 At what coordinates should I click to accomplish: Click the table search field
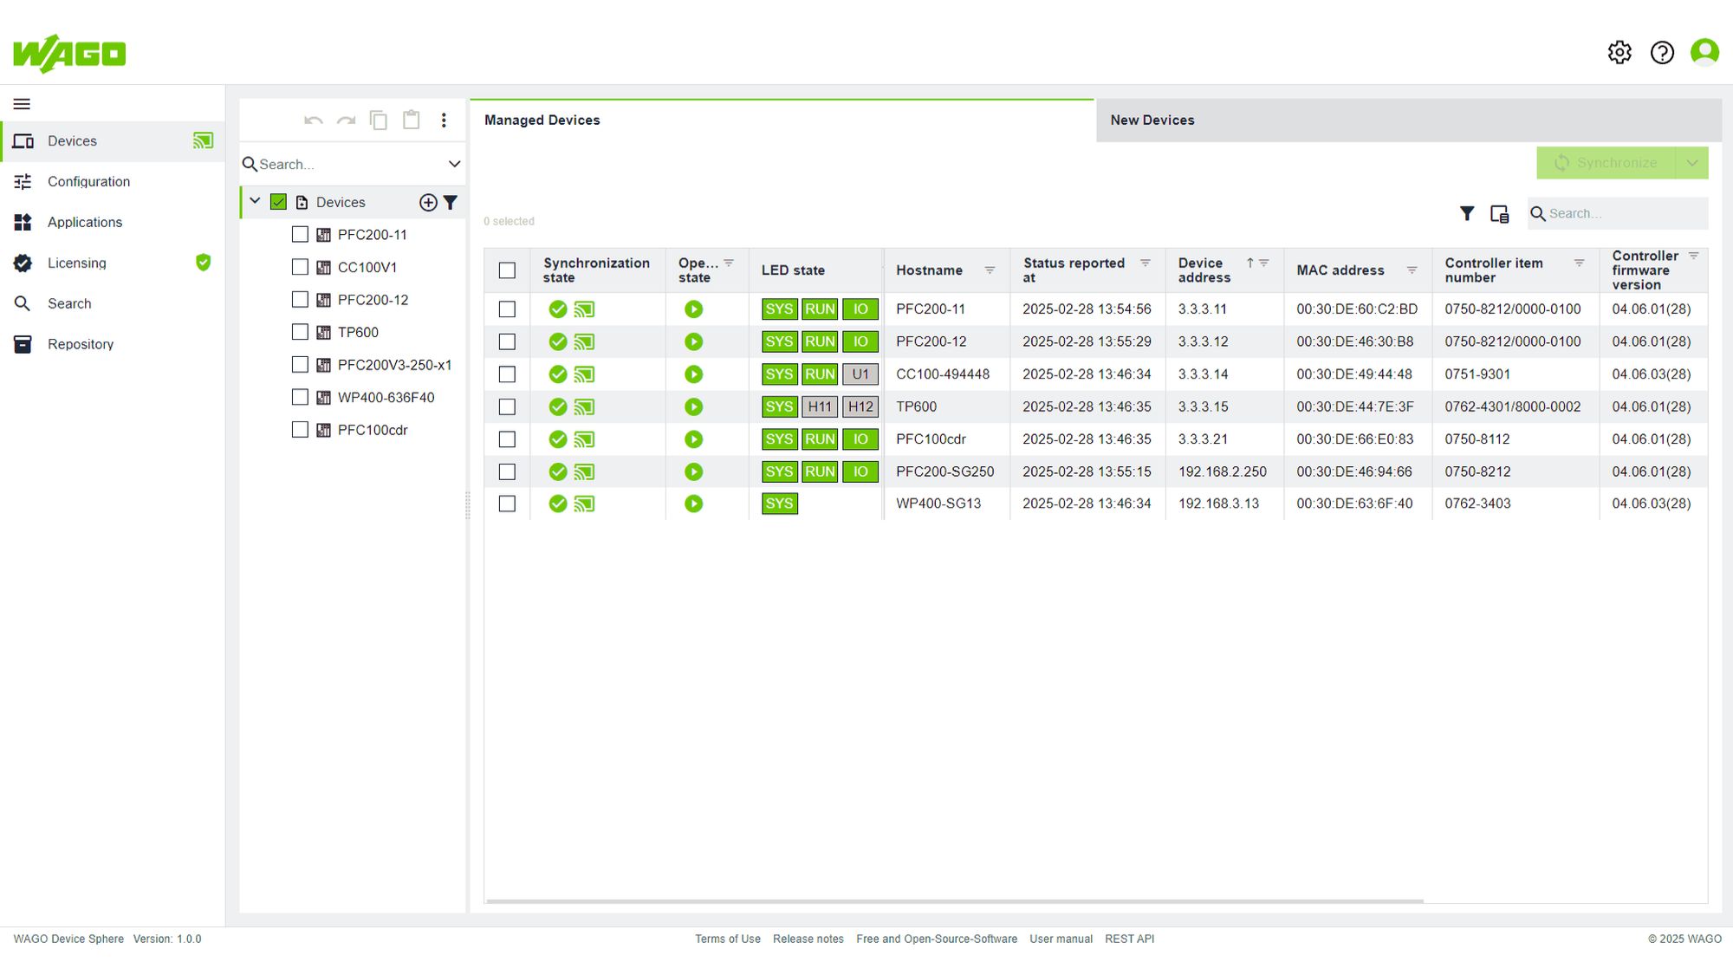1618,214
